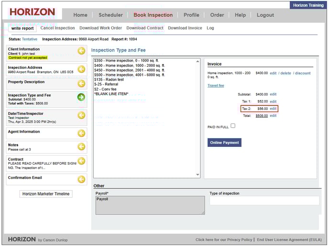Click the yellow arrow beside Property Description

[x=81, y=83]
